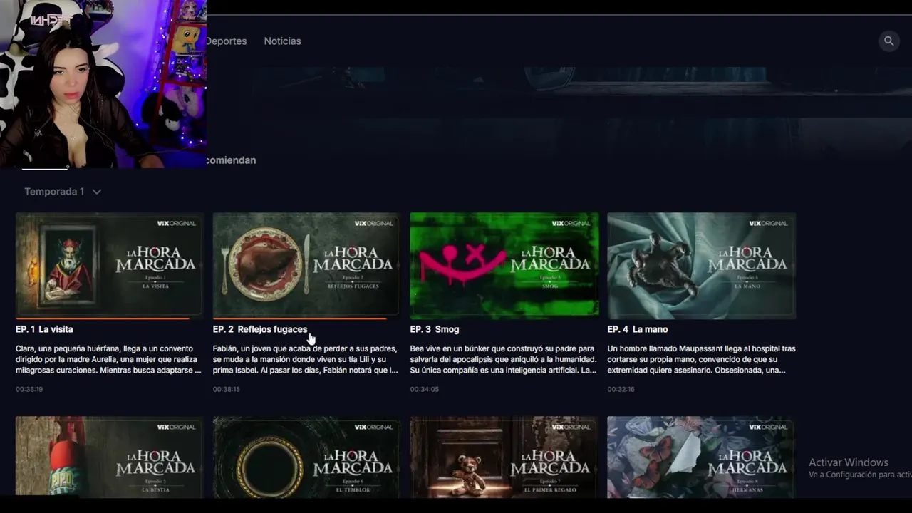Click the duration 00:38:19
Screen dimensions: 912x513
(29, 390)
